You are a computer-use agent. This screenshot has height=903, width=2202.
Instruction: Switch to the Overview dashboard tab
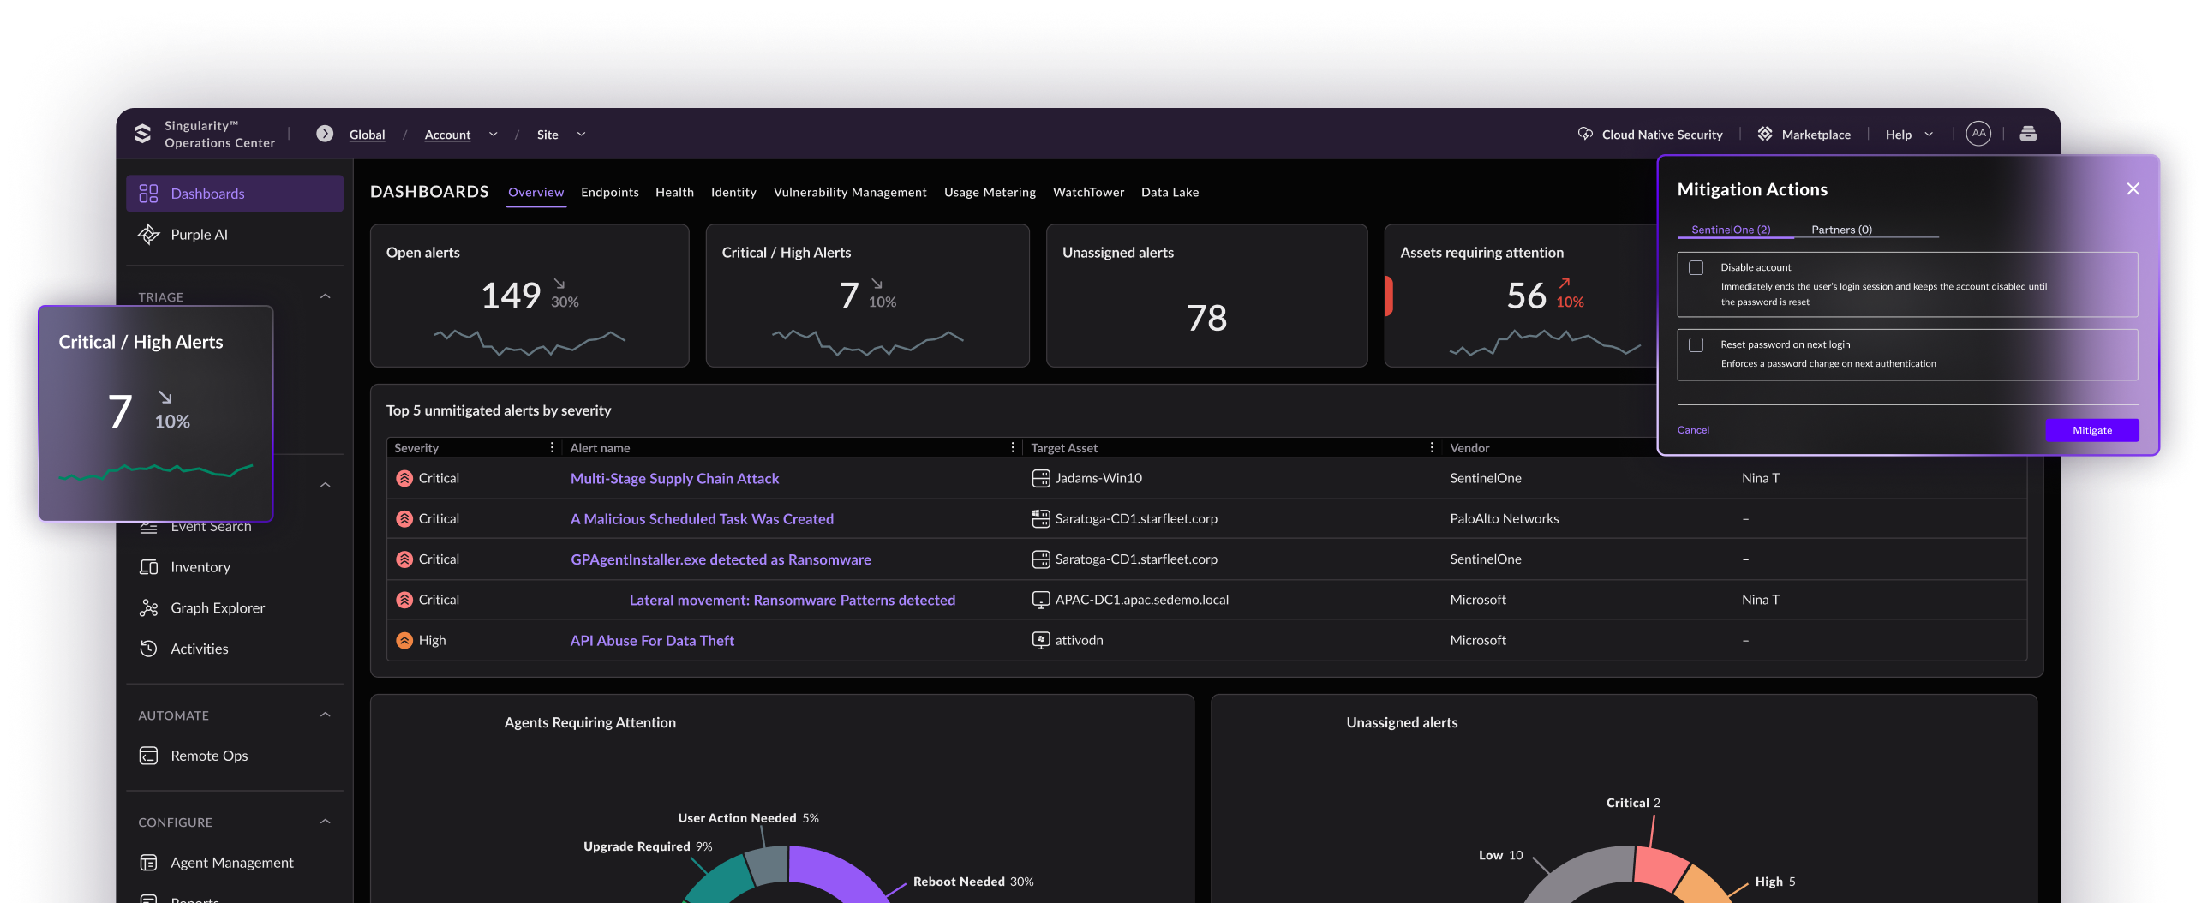(x=536, y=192)
